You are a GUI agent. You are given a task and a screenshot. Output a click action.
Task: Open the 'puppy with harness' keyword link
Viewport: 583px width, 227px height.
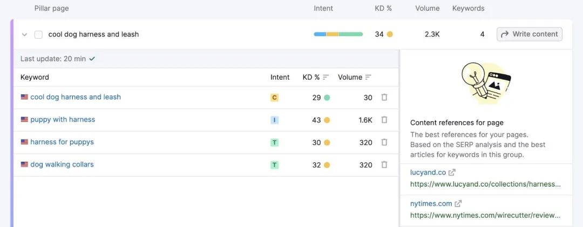point(63,120)
